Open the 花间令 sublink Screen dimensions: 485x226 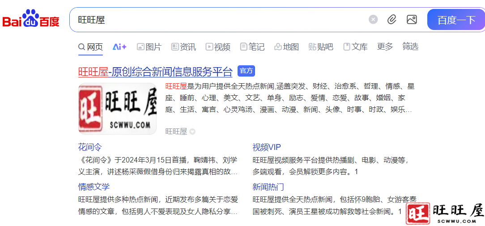pyautogui.click(x=90, y=147)
